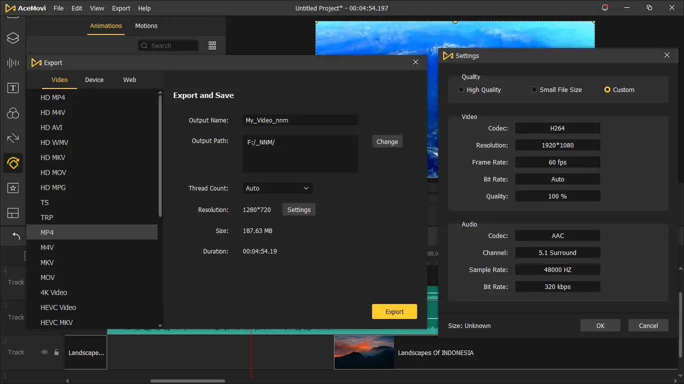Open the audio waveform panel icon

pos(13,63)
